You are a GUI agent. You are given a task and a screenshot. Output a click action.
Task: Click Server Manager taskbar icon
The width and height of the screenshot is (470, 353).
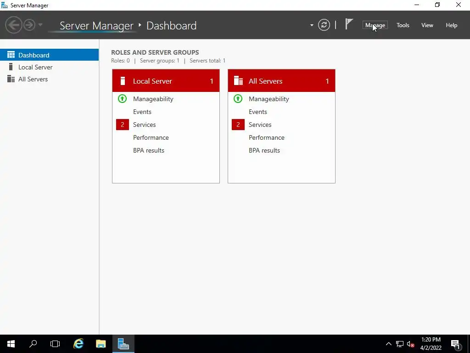tap(123, 344)
